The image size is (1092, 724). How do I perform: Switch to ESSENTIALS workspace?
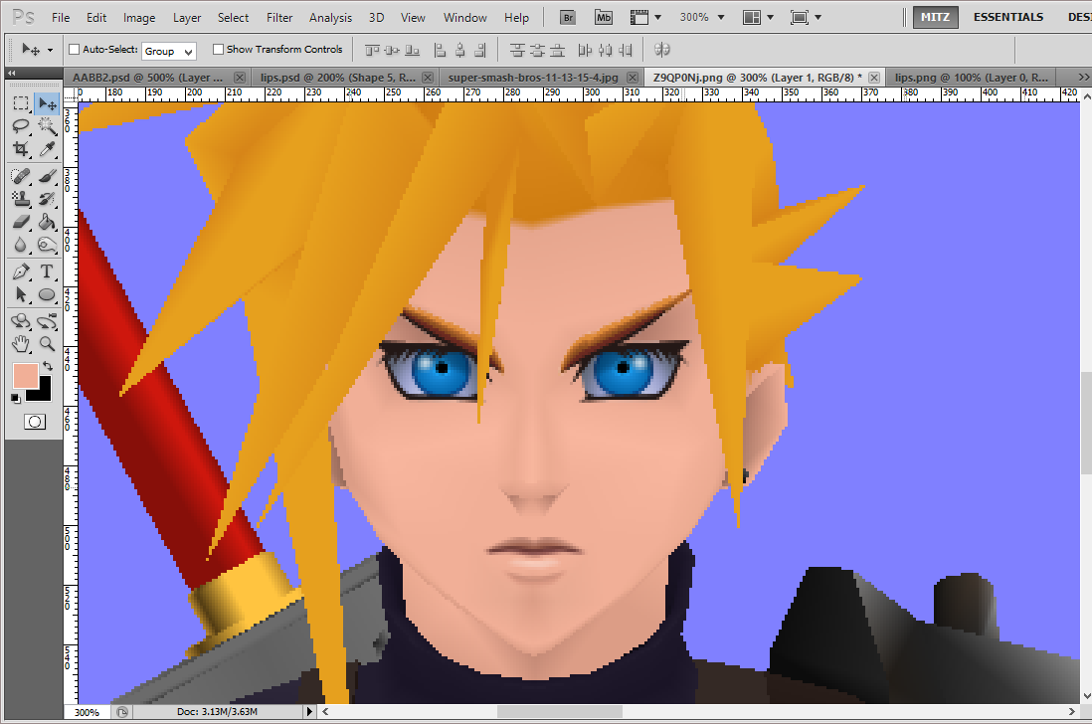coord(1008,18)
